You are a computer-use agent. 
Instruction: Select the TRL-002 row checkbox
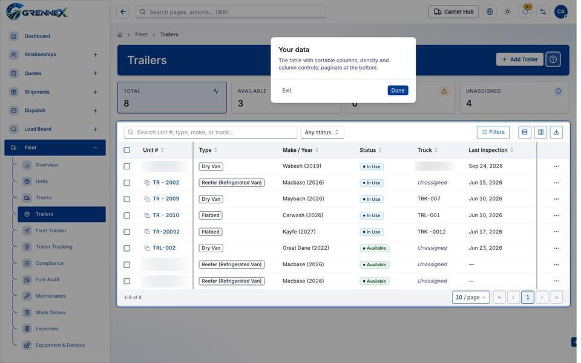126,248
